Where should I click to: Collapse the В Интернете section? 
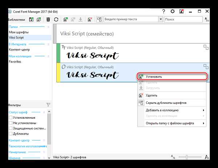[48, 44]
